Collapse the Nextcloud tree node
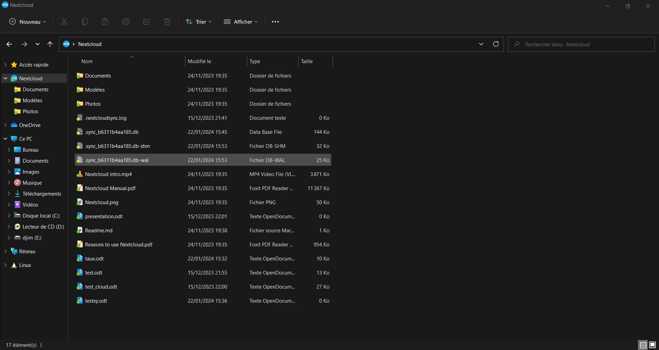Viewport: 659px width, 350px height. 5,78
